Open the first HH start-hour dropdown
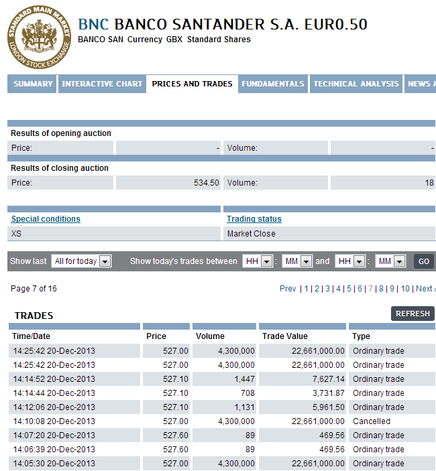Viewport: 436px width, 471px height. 258,261
